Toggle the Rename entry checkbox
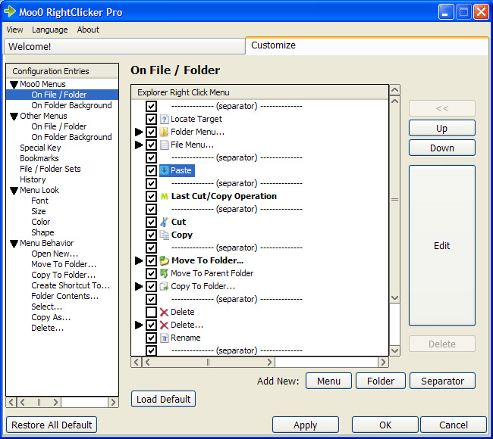Screen dimensions: 493x439 [x=152, y=338]
